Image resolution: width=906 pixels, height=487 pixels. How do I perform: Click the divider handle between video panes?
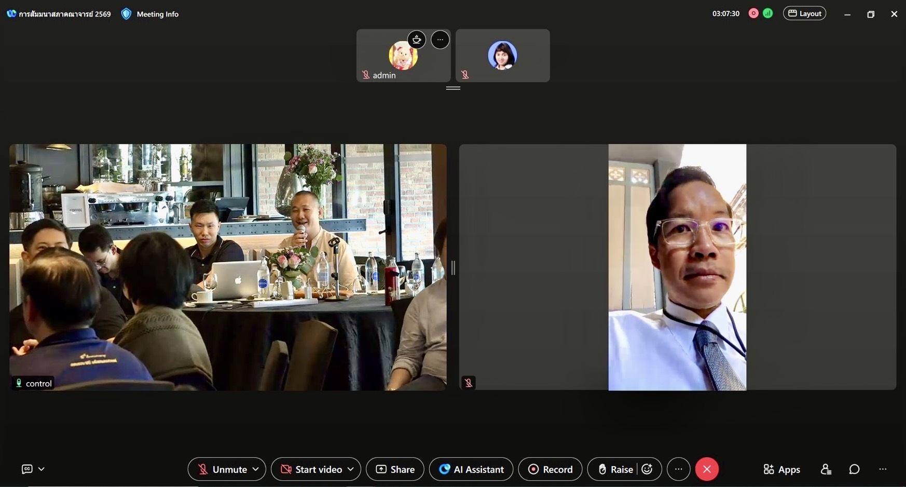(x=453, y=268)
